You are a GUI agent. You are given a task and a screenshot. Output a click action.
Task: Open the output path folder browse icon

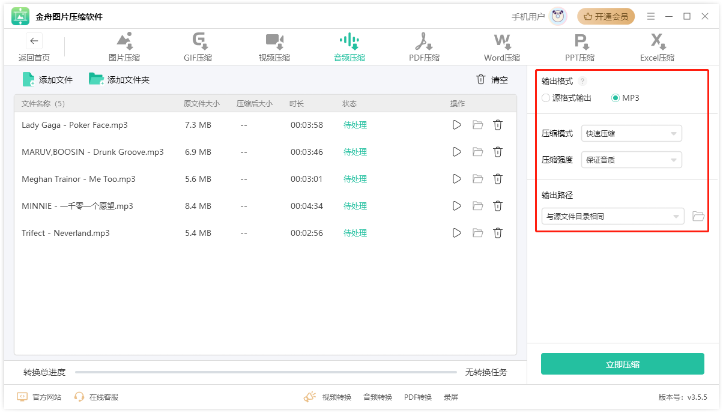(698, 216)
